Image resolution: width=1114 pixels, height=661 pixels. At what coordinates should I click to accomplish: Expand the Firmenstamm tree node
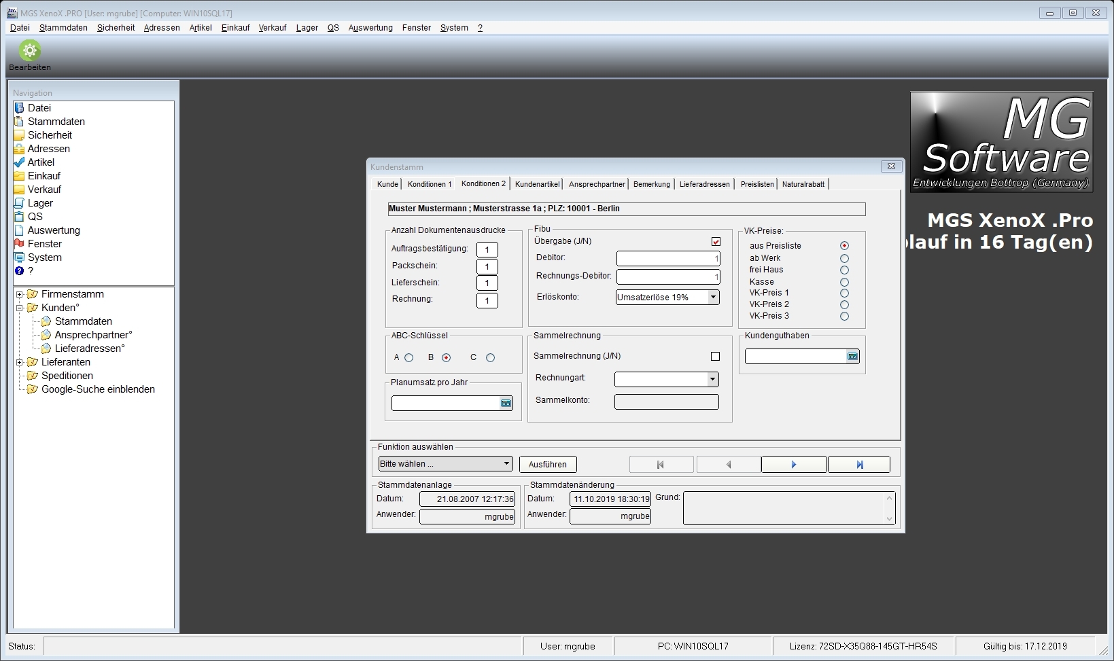pyautogui.click(x=20, y=295)
